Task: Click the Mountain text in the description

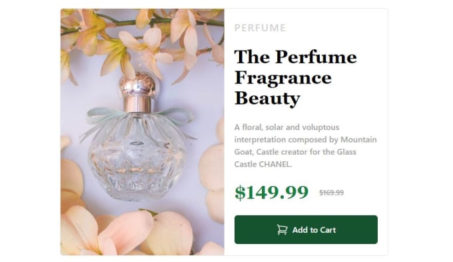Action: (x=358, y=139)
